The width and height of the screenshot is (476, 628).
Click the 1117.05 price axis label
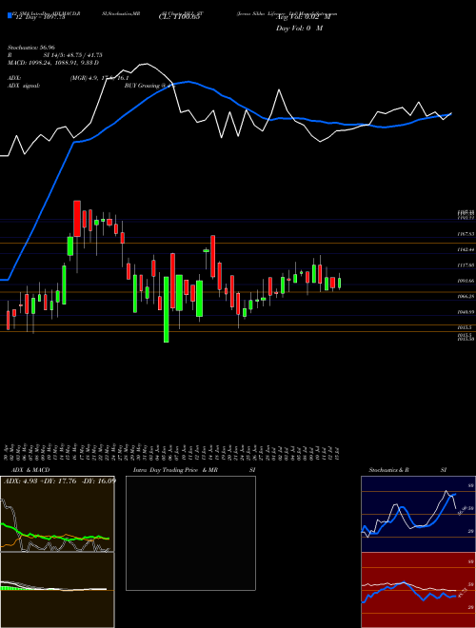pyautogui.click(x=466, y=265)
